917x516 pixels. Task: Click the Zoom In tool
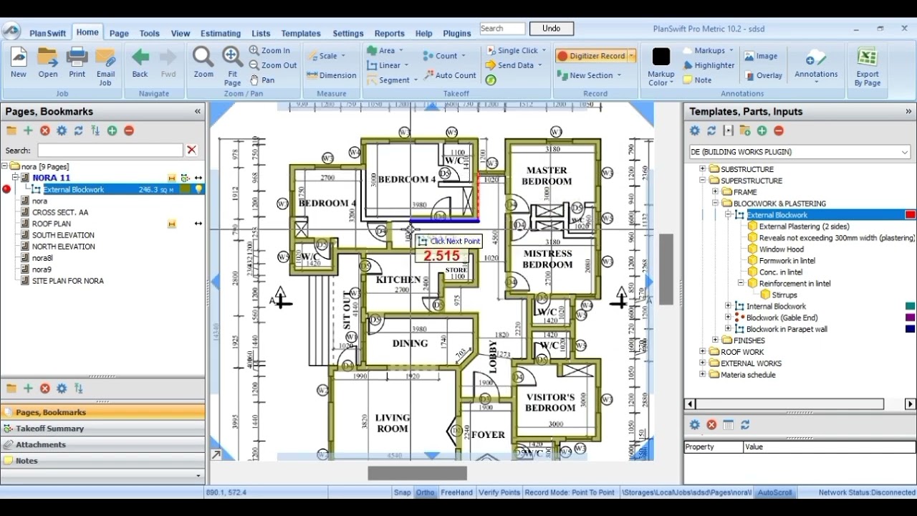click(270, 51)
